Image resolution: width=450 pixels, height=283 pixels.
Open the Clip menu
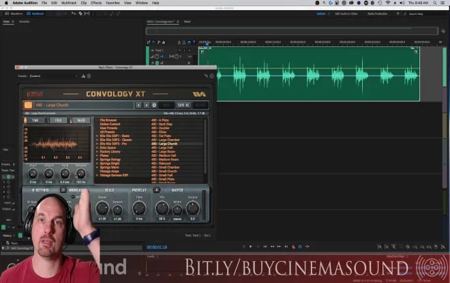coord(83,3)
